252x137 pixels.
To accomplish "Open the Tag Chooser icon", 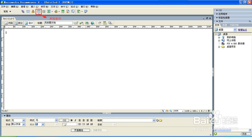I will [86, 11].
